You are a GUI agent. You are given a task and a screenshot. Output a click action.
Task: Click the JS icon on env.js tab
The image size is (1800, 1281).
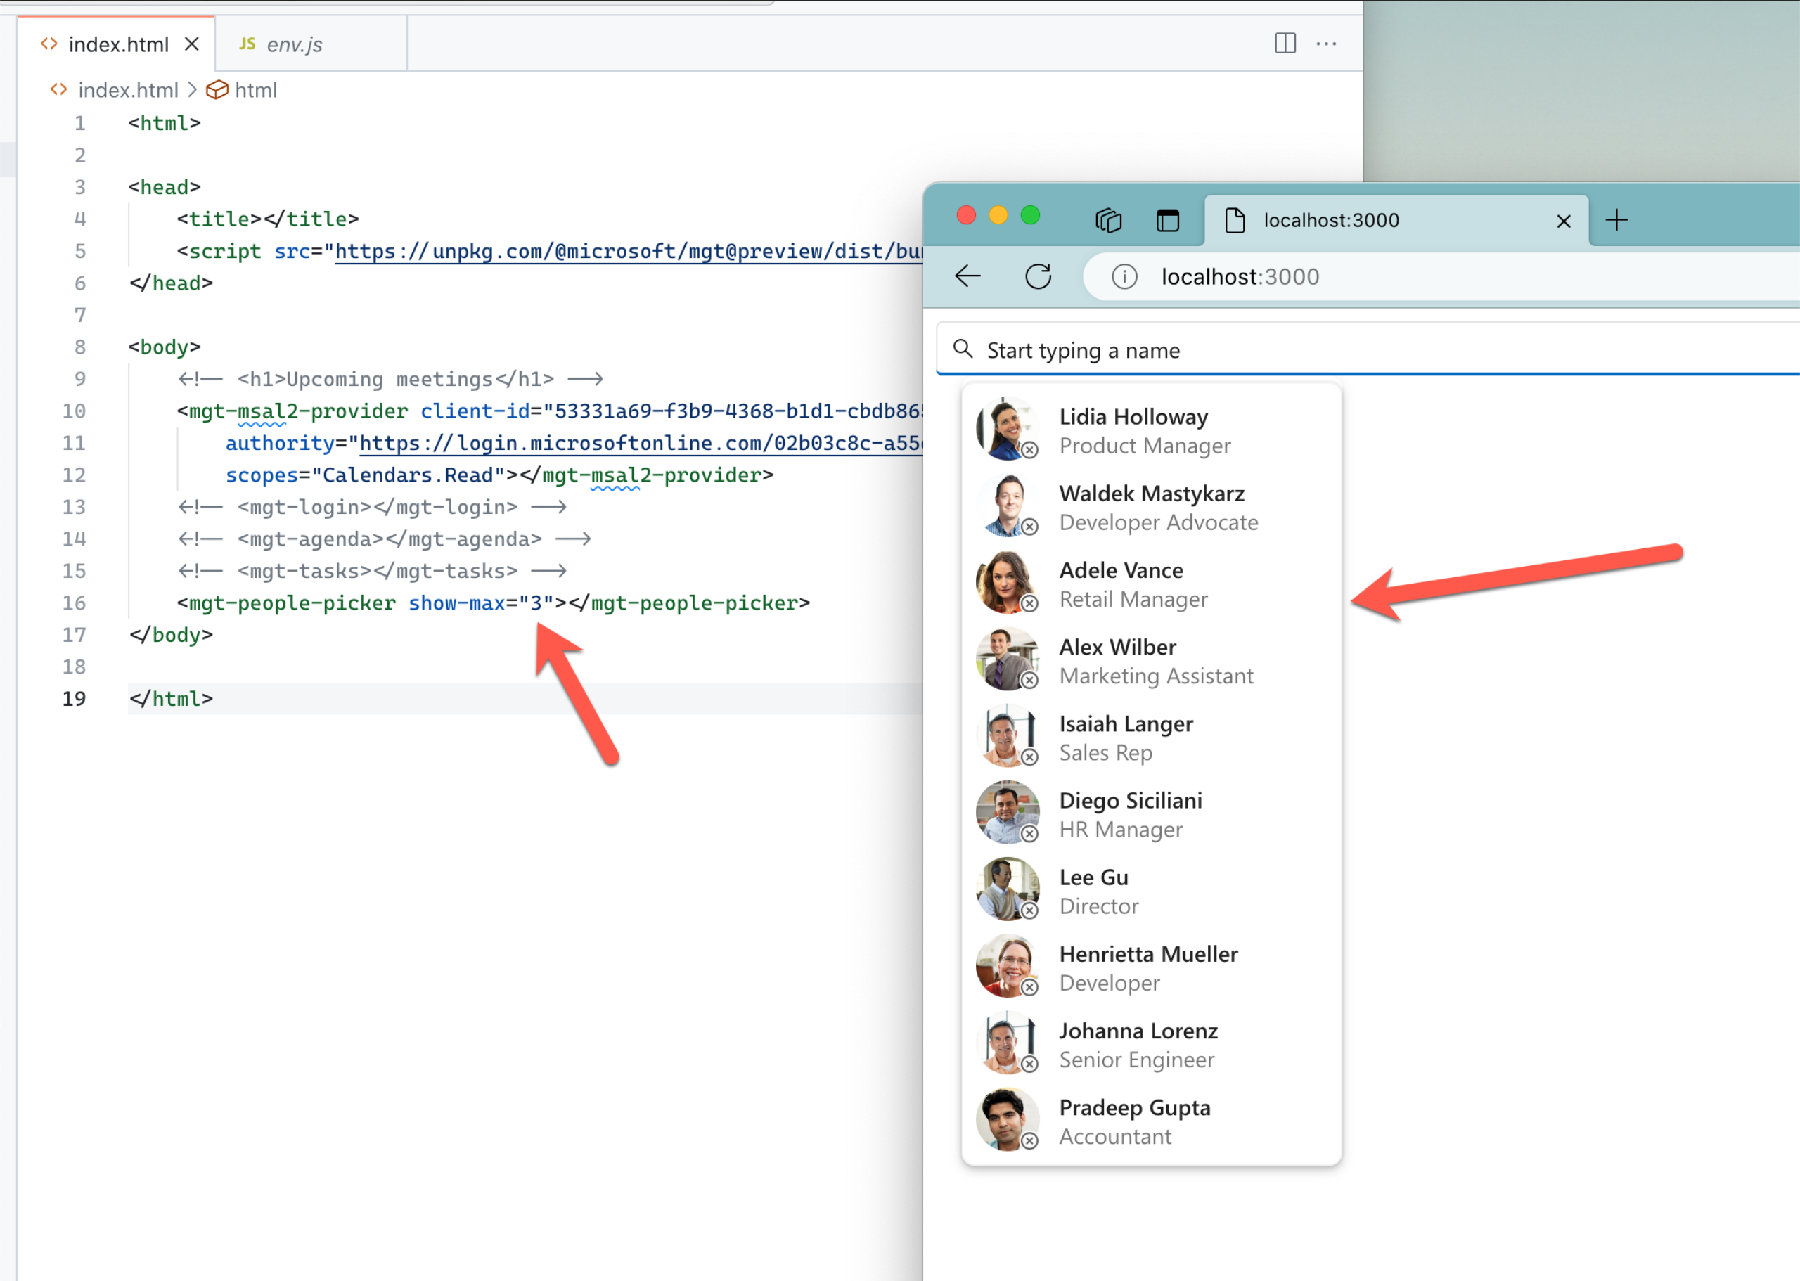coord(247,44)
